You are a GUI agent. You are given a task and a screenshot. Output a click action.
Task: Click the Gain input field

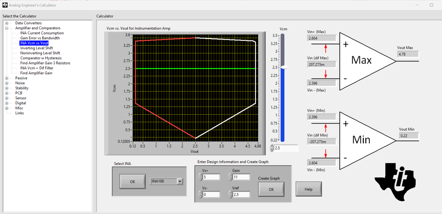[241, 177]
